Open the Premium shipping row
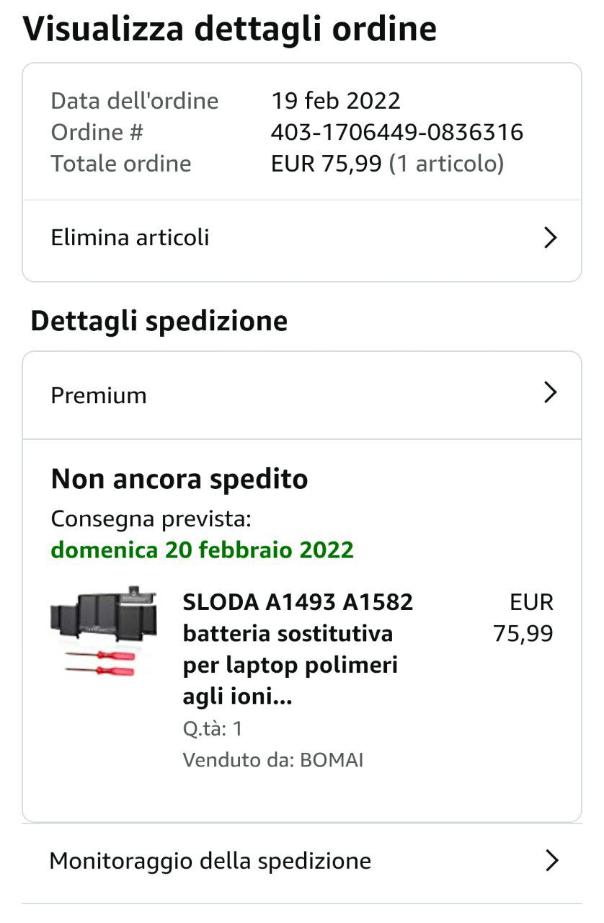The height and width of the screenshot is (923, 604). tap(99, 395)
